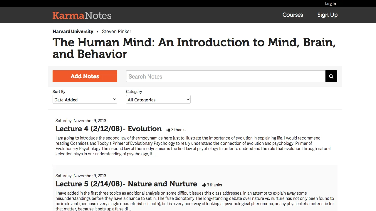Click the Lecture 4 preview text paragraph
The width and height of the screenshot is (376, 211).
(193, 146)
